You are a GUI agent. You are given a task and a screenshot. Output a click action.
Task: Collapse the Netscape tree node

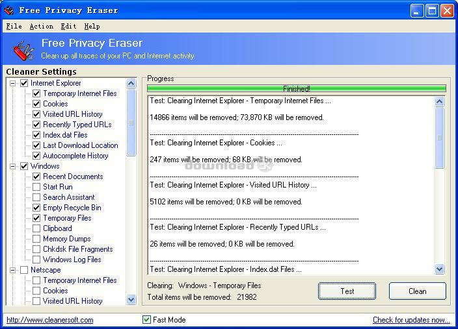click(x=12, y=270)
